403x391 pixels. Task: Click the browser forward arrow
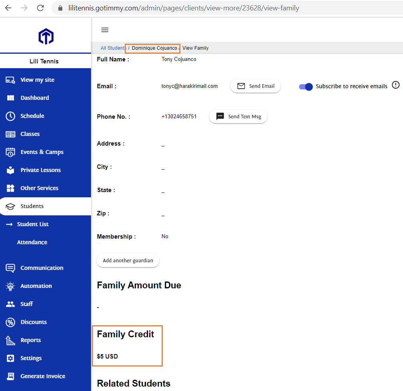click(24, 8)
